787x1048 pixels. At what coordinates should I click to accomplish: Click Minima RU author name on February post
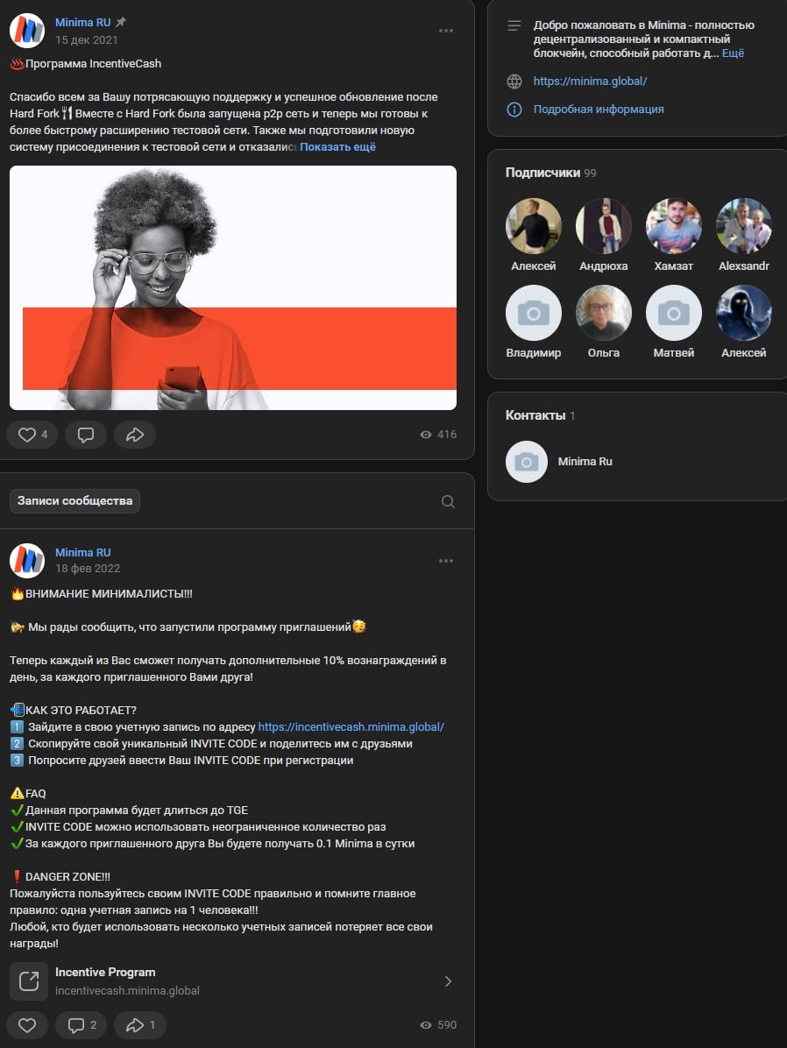click(x=83, y=553)
